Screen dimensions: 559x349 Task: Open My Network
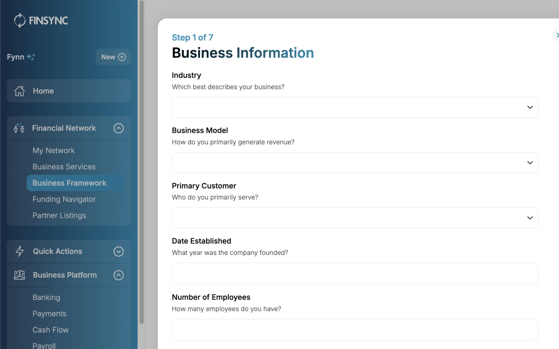click(54, 150)
